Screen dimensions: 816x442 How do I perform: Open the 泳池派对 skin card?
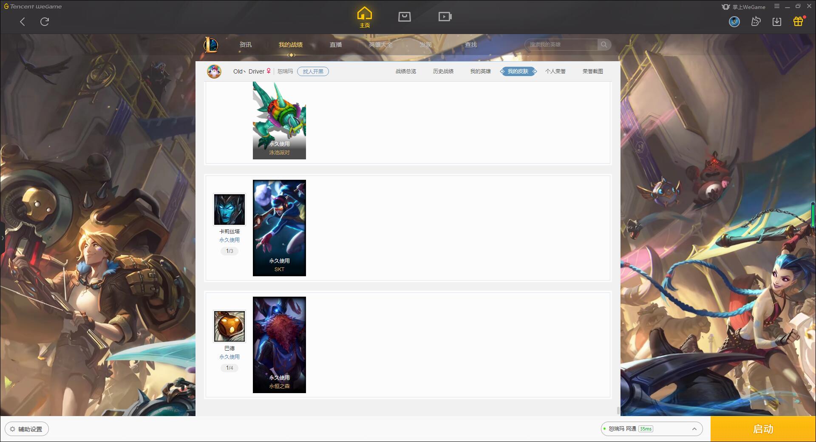(x=279, y=121)
